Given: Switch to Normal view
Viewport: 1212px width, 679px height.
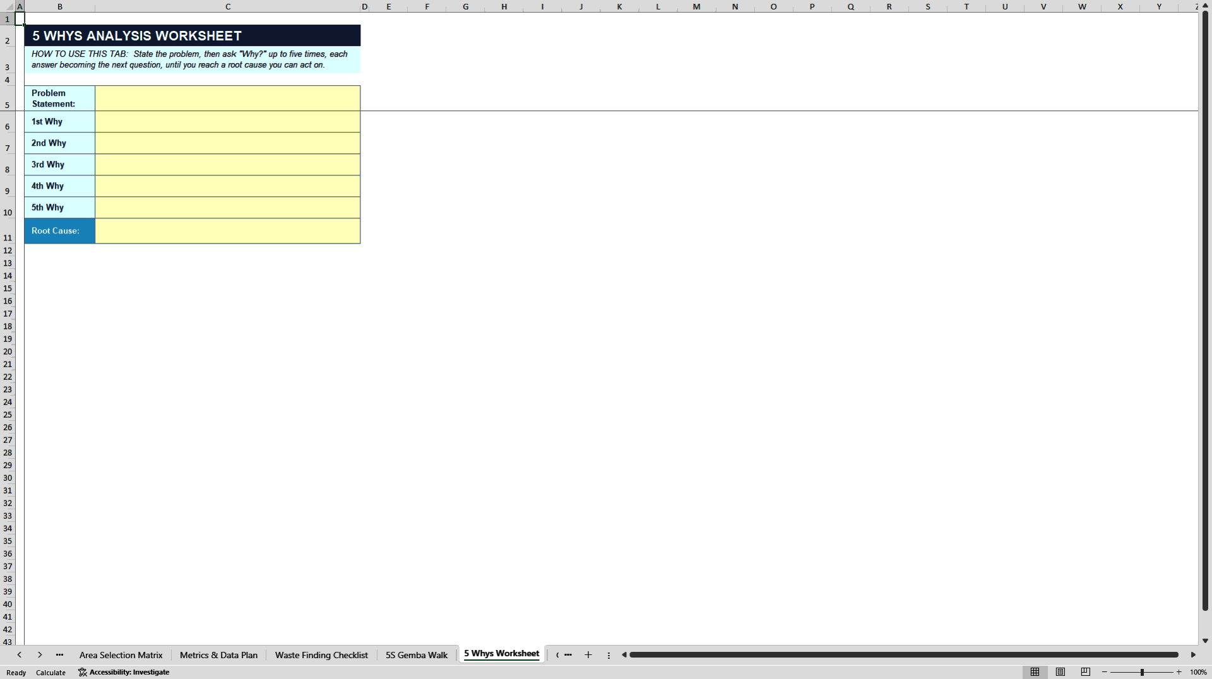Looking at the screenshot, I should [x=1035, y=672].
